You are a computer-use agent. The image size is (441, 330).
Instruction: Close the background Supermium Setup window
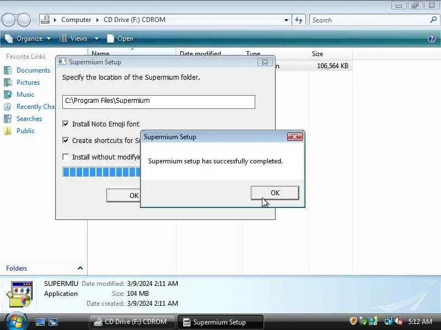(x=265, y=62)
